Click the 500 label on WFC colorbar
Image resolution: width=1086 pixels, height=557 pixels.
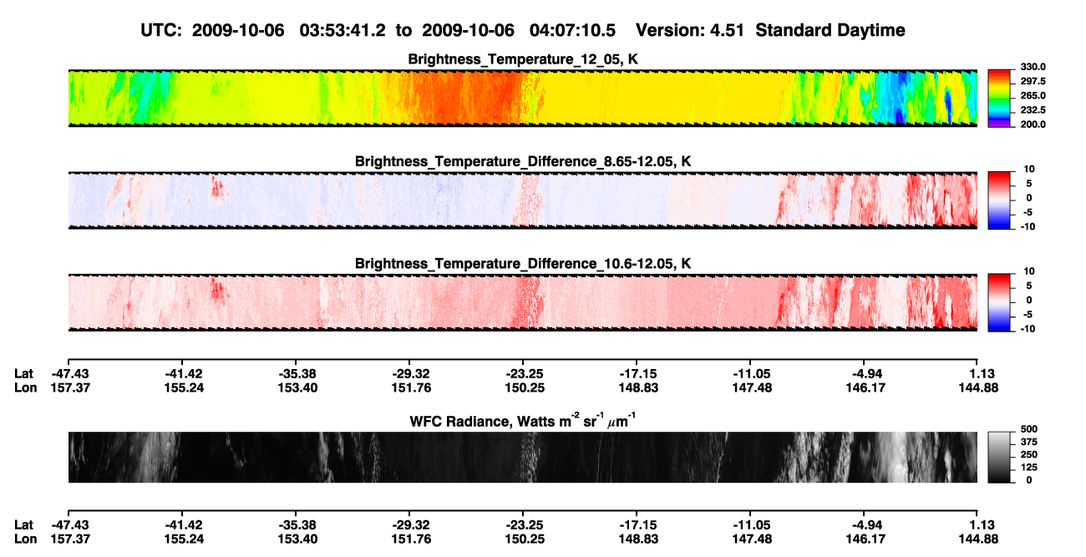[1028, 429]
